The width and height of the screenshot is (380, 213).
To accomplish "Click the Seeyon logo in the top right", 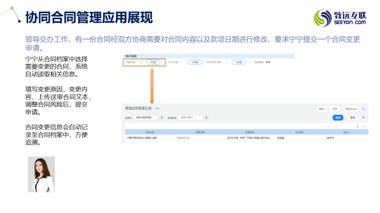I will [x=340, y=18].
